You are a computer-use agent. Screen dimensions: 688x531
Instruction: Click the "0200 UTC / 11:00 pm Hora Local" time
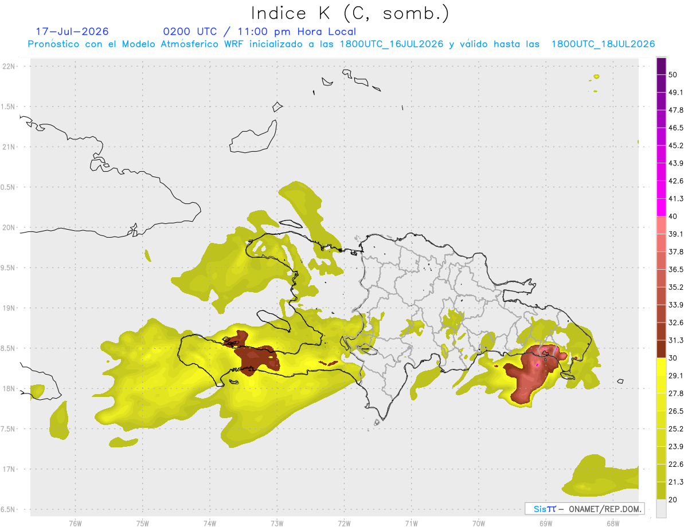tap(260, 32)
